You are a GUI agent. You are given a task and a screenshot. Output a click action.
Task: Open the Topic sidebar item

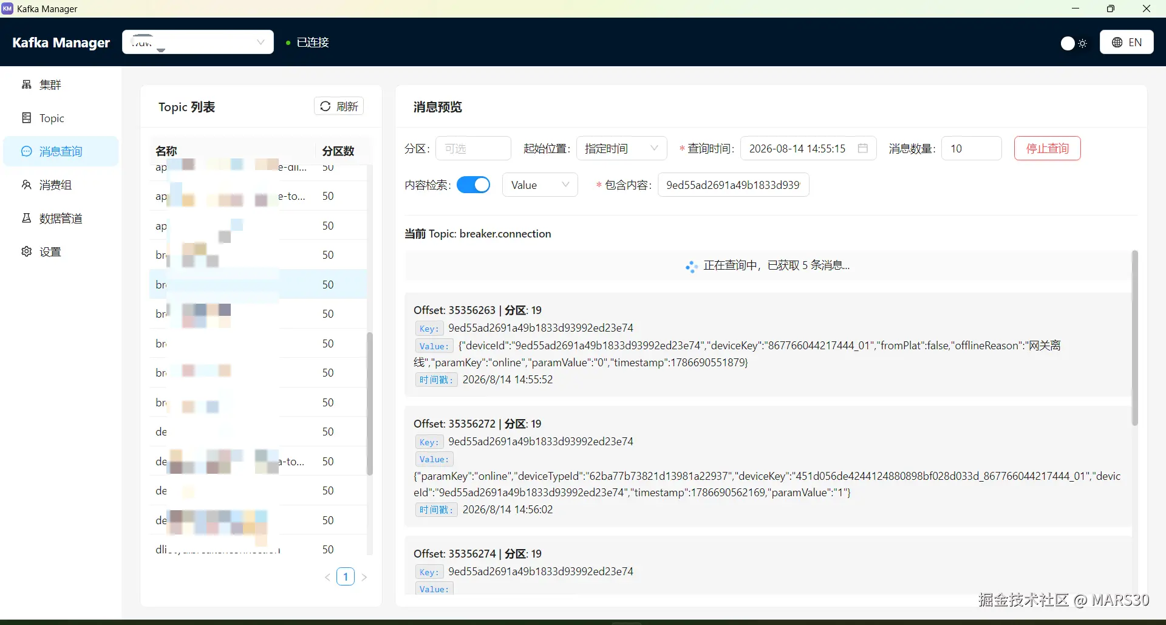(61, 118)
